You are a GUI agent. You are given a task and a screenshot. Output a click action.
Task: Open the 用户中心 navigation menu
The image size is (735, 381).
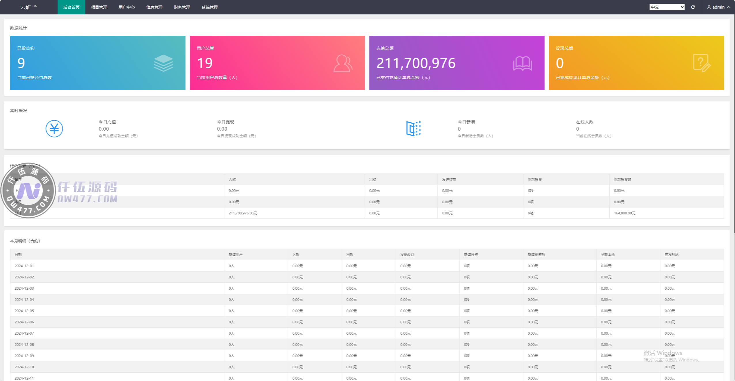point(127,7)
